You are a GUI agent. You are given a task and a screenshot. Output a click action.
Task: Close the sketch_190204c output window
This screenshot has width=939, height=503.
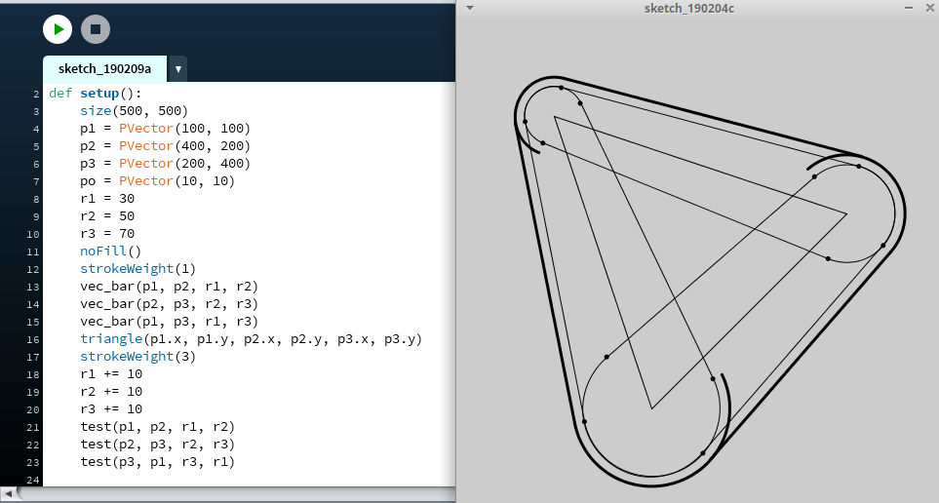click(926, 8)
